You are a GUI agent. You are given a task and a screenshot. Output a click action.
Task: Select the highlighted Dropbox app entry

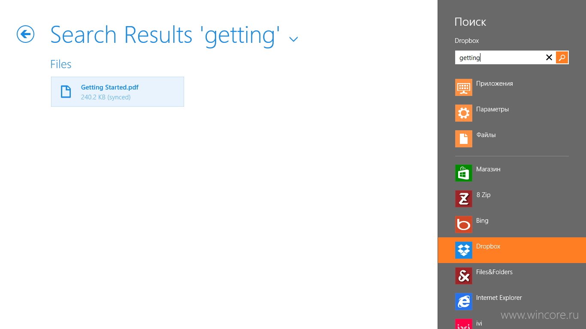pos(512,250)
